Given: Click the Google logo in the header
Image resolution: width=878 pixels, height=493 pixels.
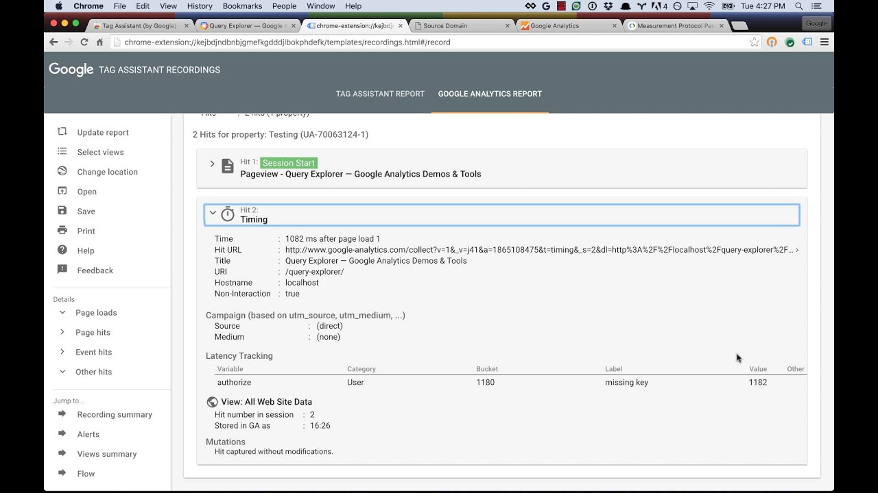Looking at the screenshot, I should (x=71, y=69).
